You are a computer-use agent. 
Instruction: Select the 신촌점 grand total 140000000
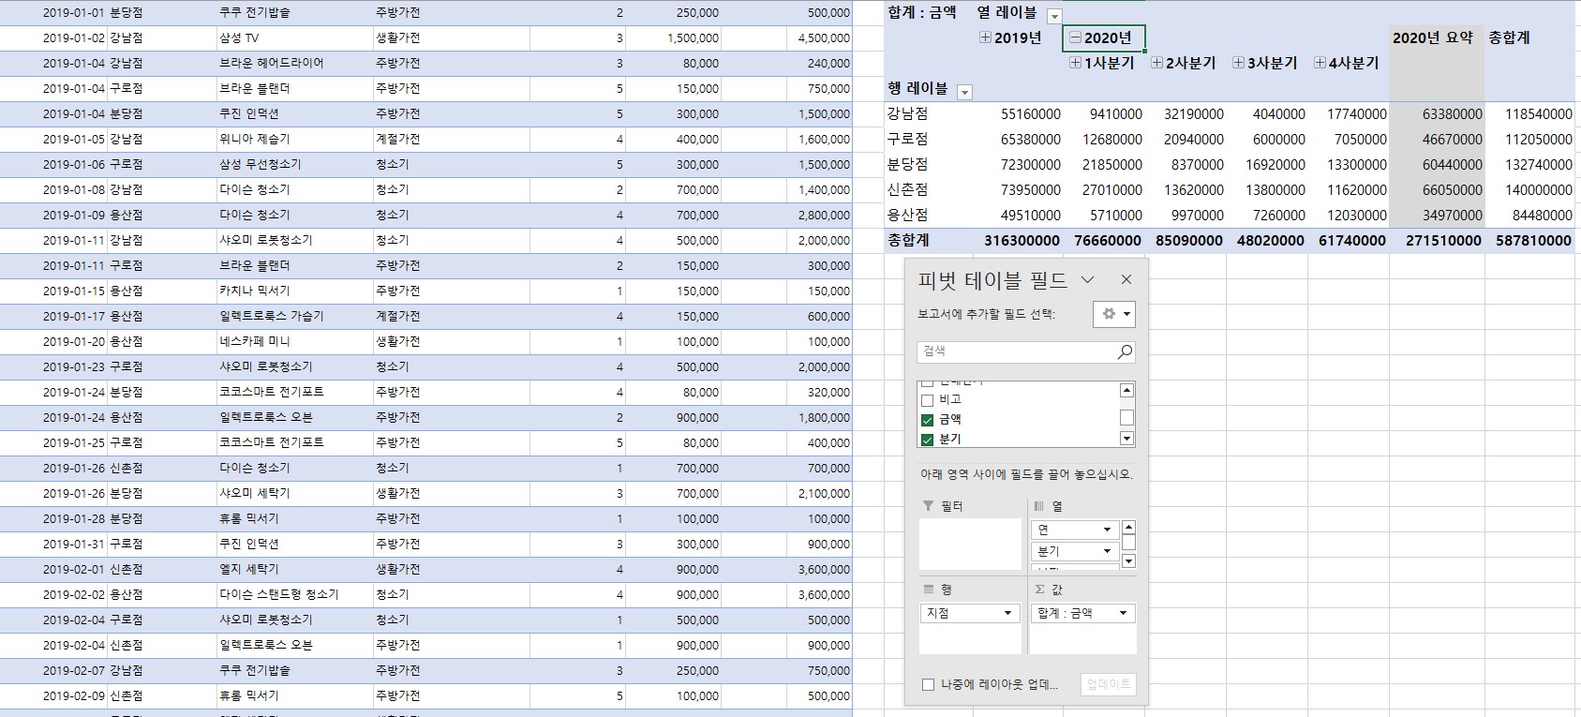click(x=1529, y=189)
